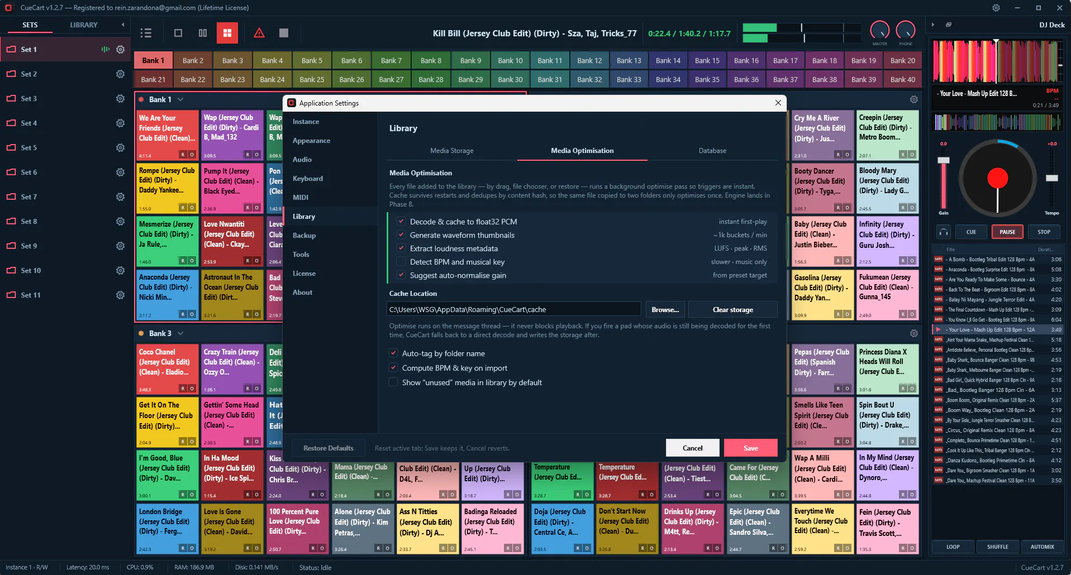The width and height of the screenshot is (1071, 575).
Task: Enable Show unused media in library
Action: pos(393,382)
